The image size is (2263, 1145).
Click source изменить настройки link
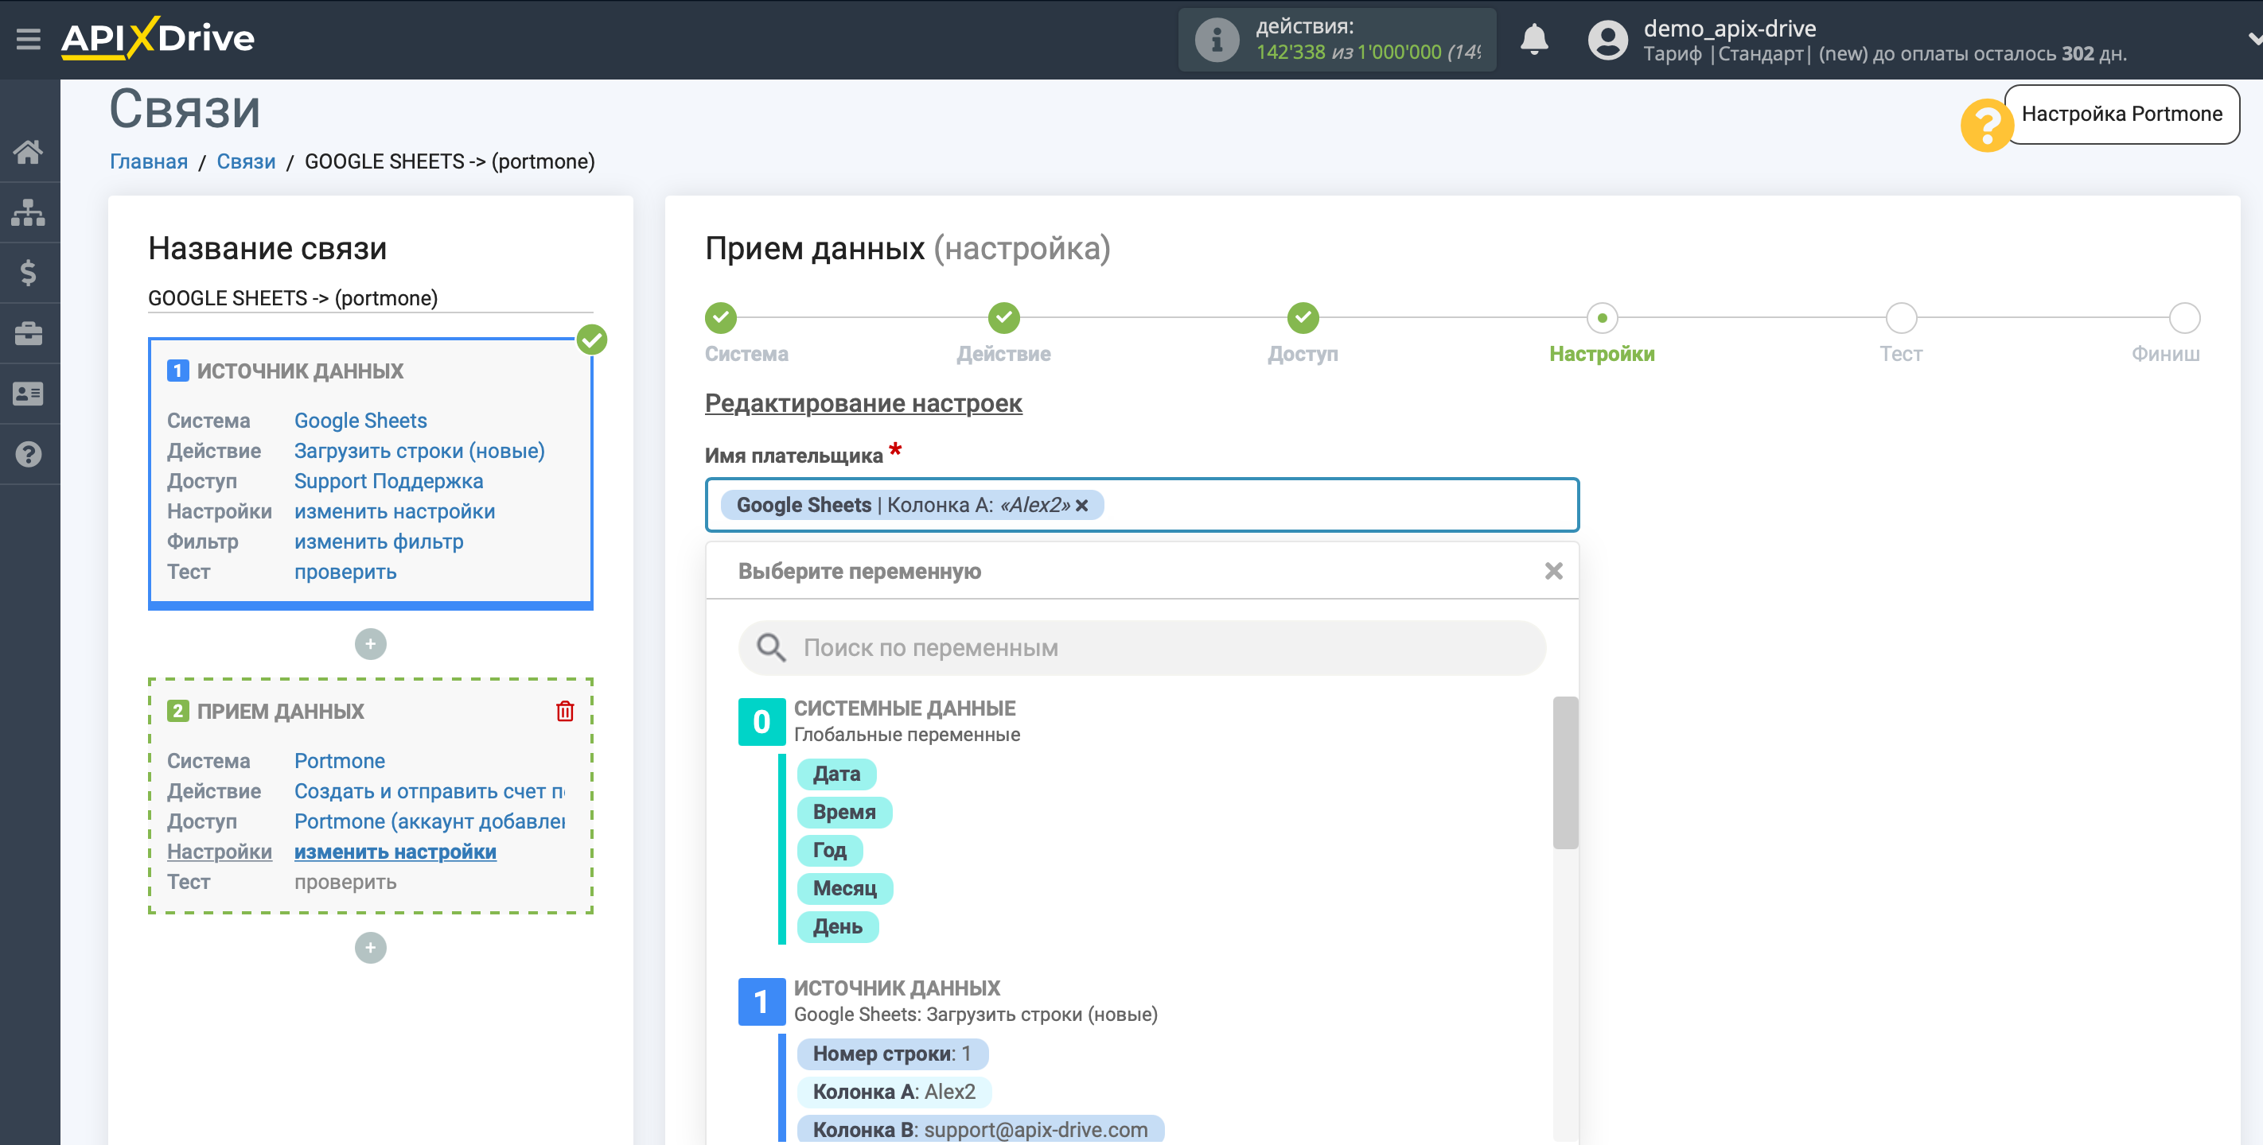tap(395, 511)
